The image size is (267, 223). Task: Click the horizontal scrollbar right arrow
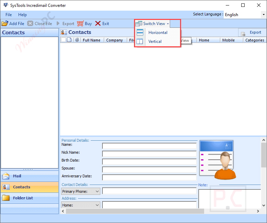[258, 211]
